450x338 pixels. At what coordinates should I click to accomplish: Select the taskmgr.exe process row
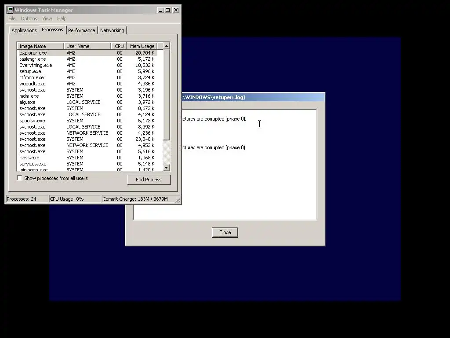87,59
